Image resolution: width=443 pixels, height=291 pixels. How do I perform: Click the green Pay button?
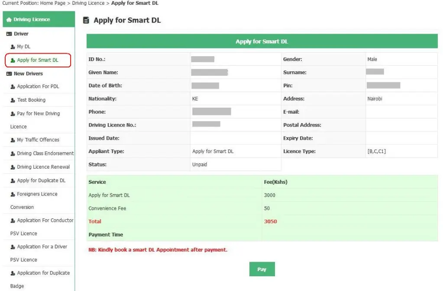[262, 269]
